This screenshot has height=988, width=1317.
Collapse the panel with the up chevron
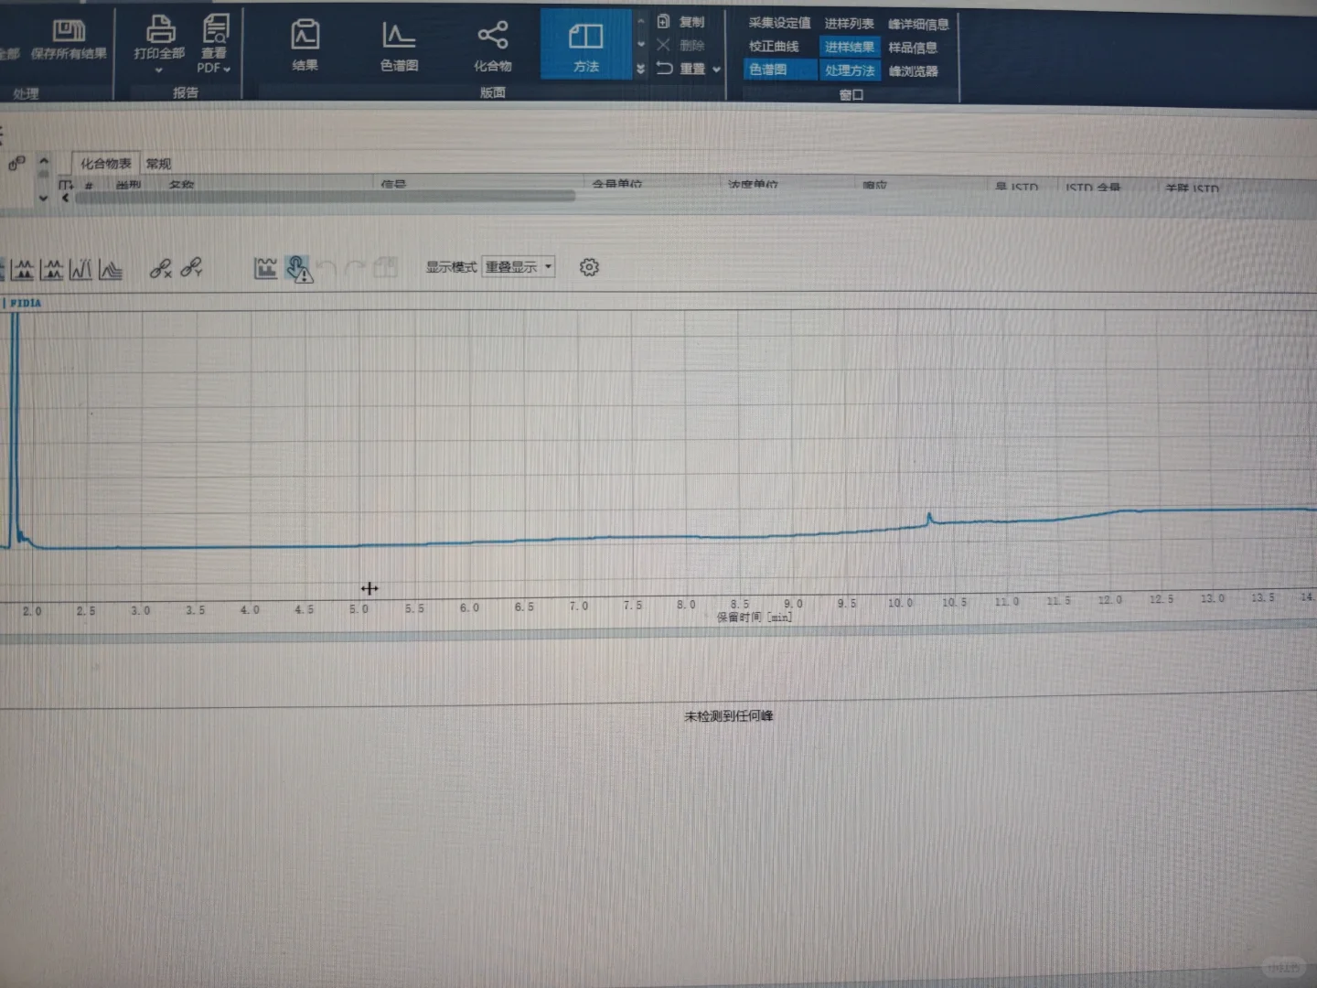[43, 161]
